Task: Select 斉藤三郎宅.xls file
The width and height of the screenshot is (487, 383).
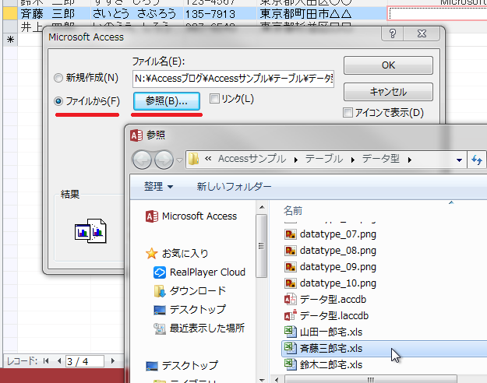Action: coord(331,349)
